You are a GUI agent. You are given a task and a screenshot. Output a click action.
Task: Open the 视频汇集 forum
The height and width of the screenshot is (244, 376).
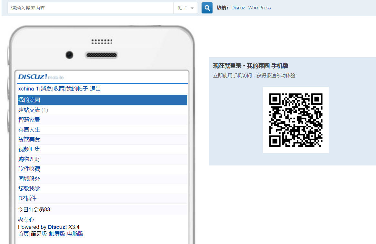coord(29,149)
